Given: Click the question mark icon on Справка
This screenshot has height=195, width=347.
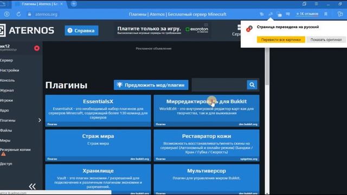Looking at the screenshot, I should point(70,30).
